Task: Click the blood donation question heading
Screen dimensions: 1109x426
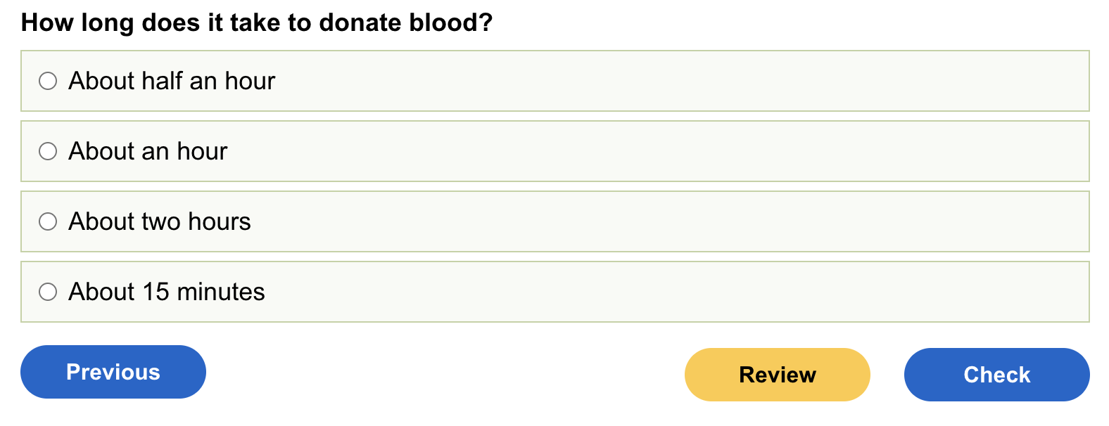Action: click(x=257, y=22)
